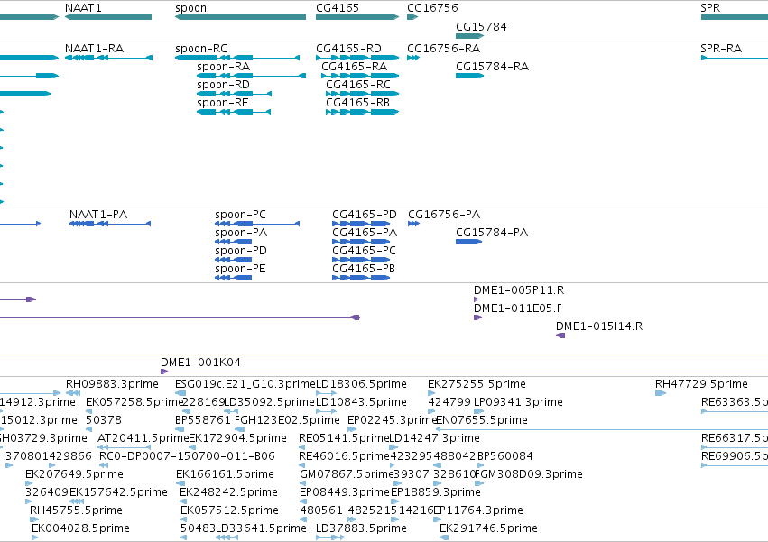
Task: Click the spoon gene label
Action: click(191, 8)
